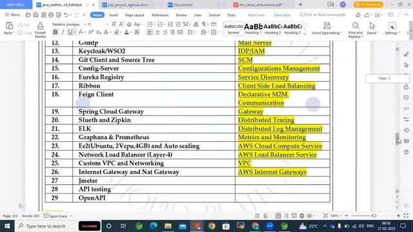This screenshot has width=413, height=232.
Task: Expand the highlight color dropdown arrow
Action: point(121,32)
